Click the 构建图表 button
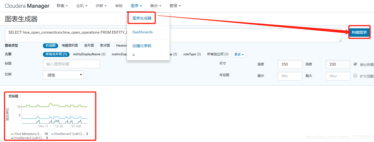The width and height of the screenshot is (374, 142). (359, 32)
